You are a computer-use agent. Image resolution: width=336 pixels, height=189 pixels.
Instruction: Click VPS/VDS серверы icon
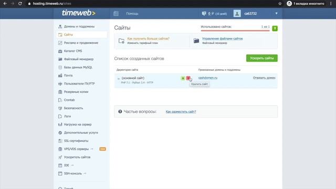click(60, 149)
